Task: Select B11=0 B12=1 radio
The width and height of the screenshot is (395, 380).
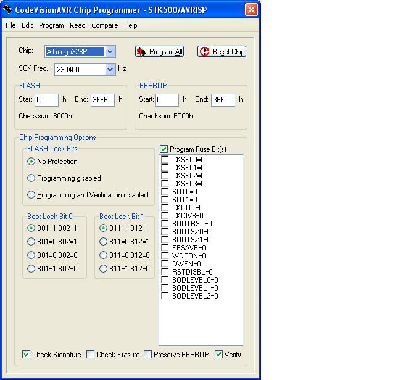Action: (x=103, y=241)
